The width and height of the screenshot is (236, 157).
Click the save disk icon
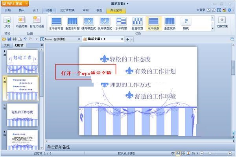tap(9, 39)
